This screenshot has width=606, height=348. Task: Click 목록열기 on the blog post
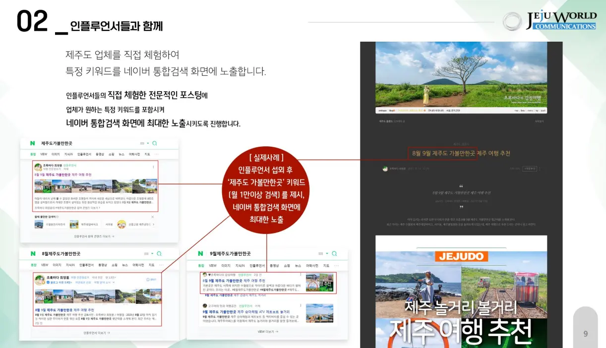click(x=539, y=121)
